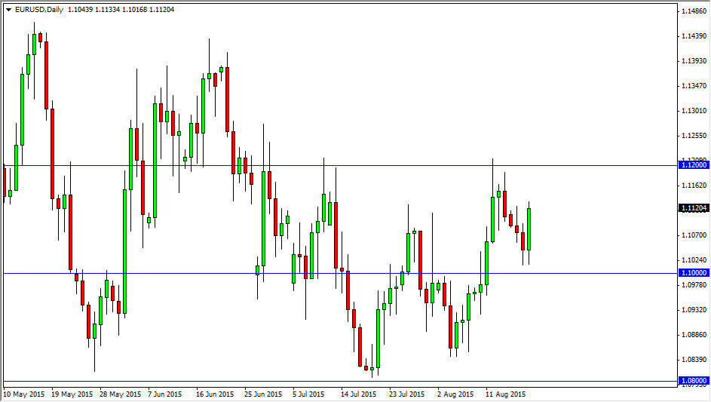The height and width of the screenshot is (402, 711).
Task: Select the EURUSD,Daily chart title text
Action: point(39,10)
